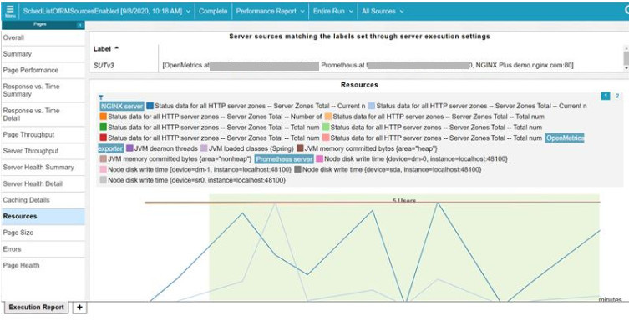
Task: Sort by the Label column header
Action: [x=106, y=49]
